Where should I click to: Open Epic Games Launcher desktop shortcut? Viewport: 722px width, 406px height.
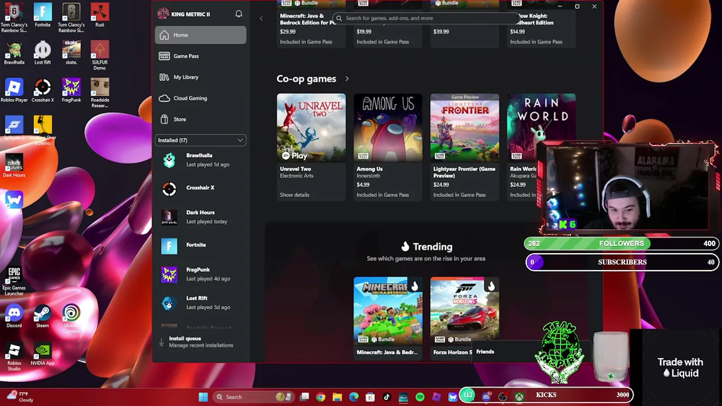pyautogui.click(x=14, y=281)
